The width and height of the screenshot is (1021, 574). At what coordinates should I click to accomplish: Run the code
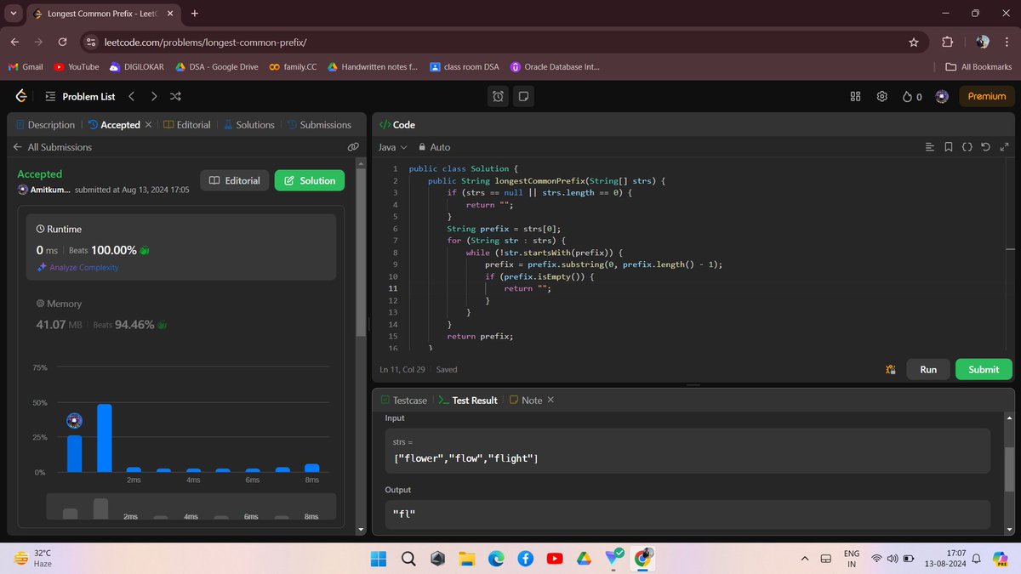[928, 369]
